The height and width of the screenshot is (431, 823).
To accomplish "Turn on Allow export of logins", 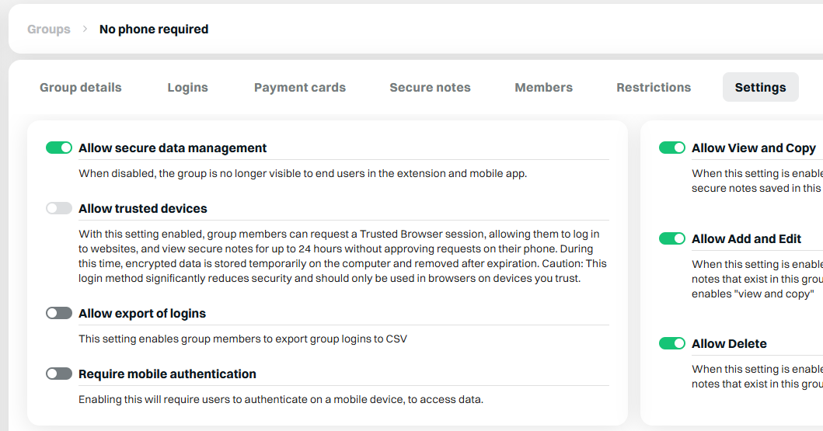I will (59, 313).
